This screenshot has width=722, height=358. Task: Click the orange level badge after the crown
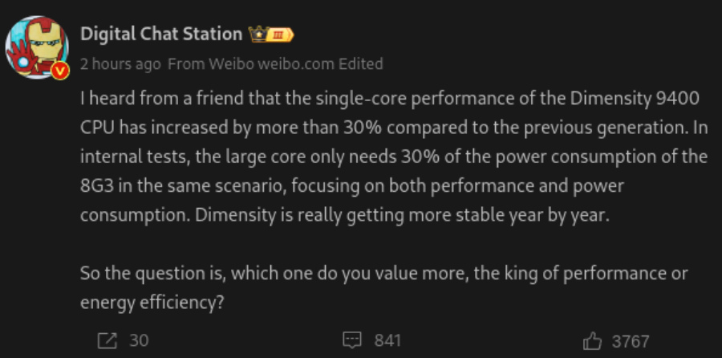pos(281,34)
